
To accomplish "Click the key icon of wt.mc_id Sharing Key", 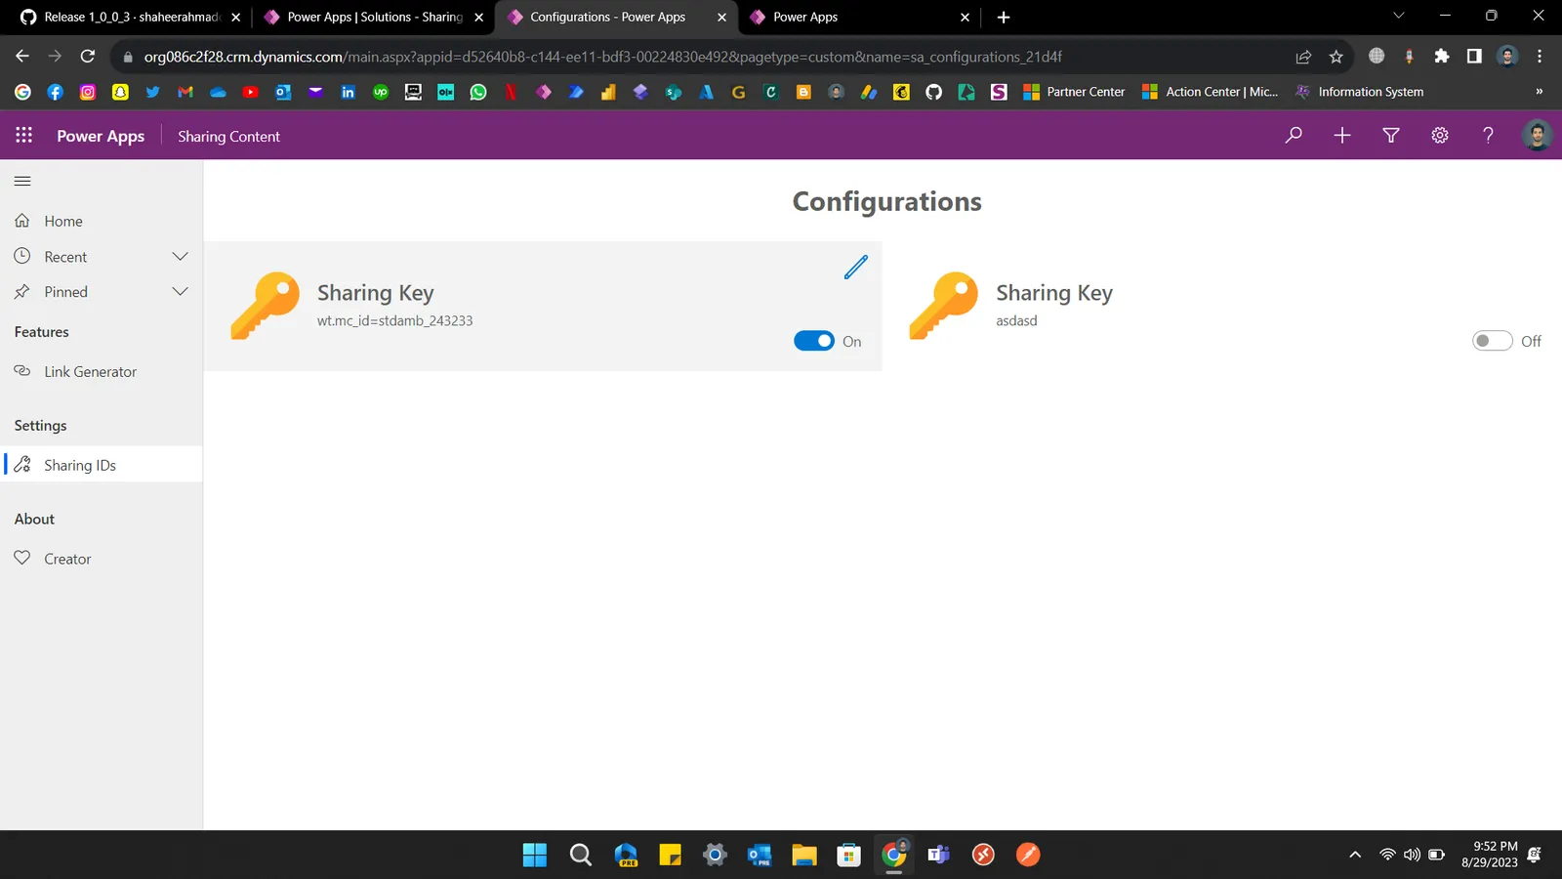I will [265, 306].
